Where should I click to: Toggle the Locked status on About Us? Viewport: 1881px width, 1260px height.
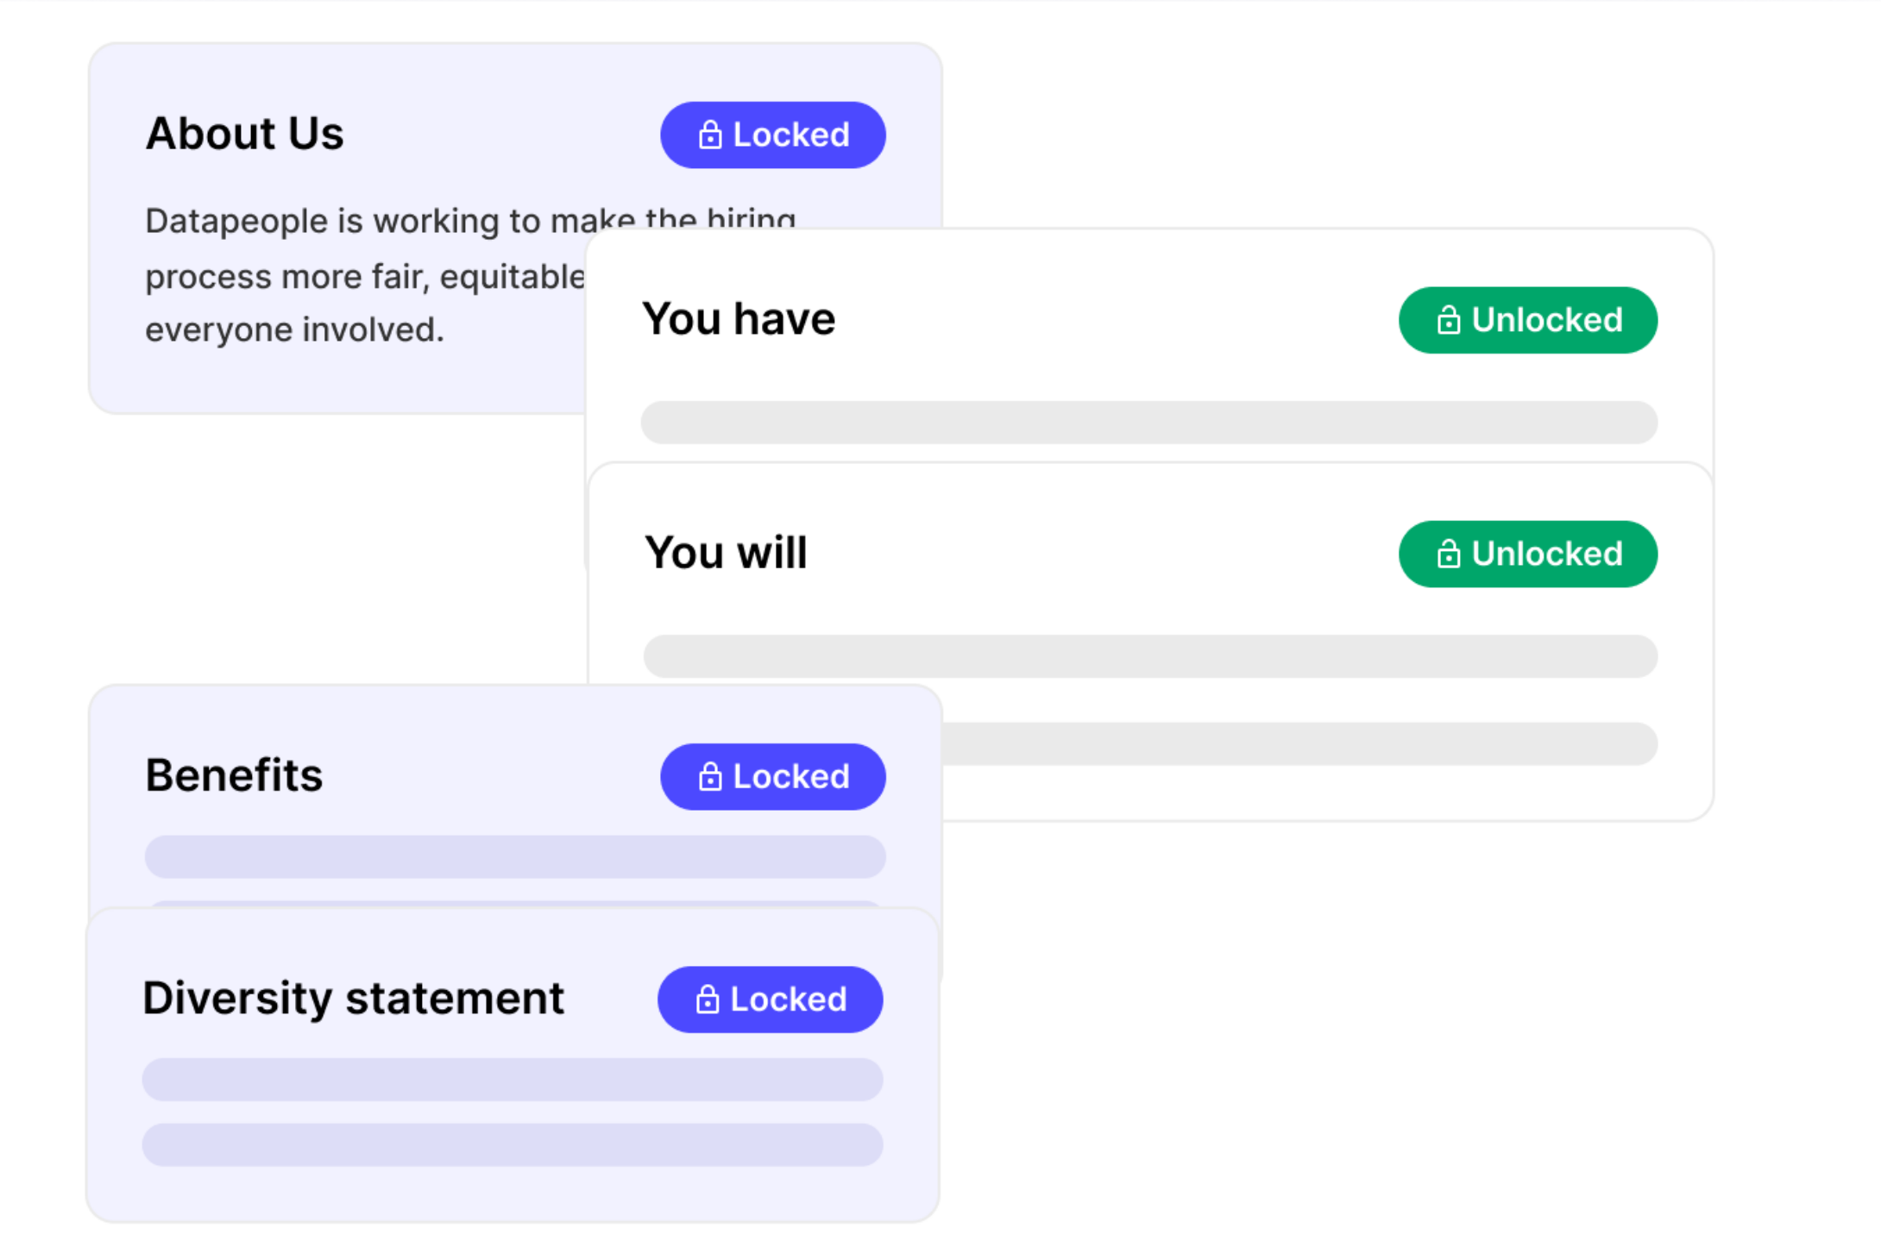coord(772,135)
